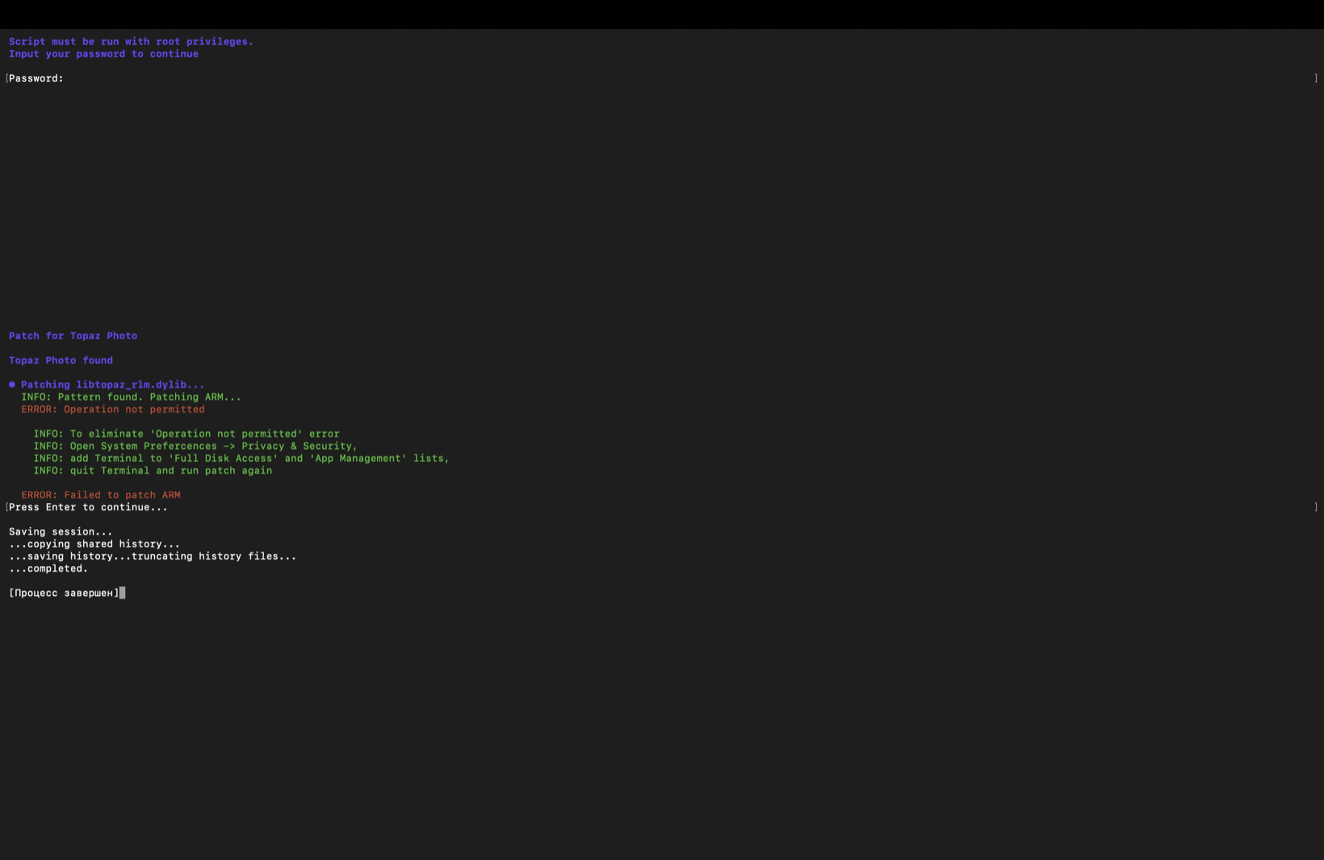Screen dimensions: 1324x860
Task: Select the 'Patching libtopaz_rlm.dylib...' text
Action: pyautogui.click(x=113, y=385)
